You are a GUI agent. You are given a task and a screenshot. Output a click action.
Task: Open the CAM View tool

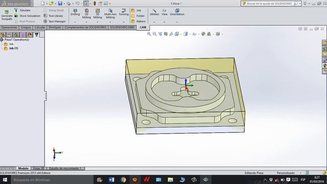pos(165,12)
